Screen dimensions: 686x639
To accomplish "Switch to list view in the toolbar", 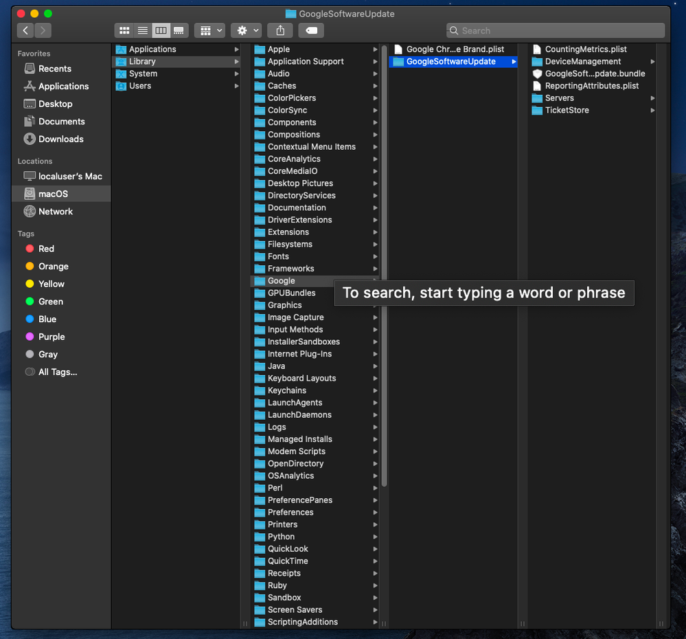I will (x=143, y=31).
